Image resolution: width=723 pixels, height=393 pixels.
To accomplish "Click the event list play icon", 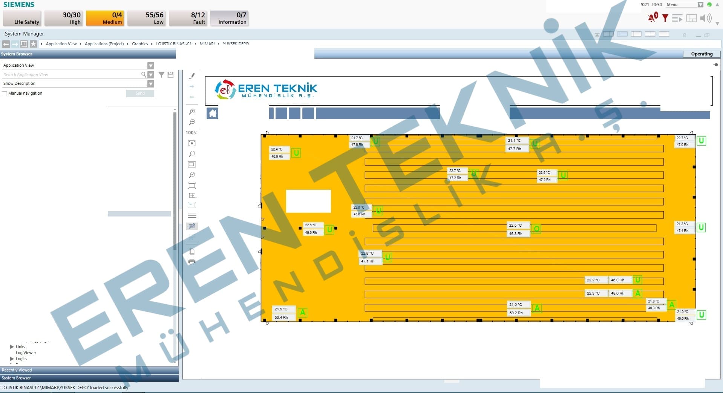I will coord(677,18).
